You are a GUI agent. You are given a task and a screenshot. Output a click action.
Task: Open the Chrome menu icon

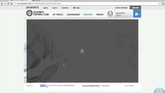[x=163, y=3]
